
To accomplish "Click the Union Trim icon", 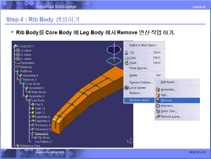I will [x=158, y=111].
